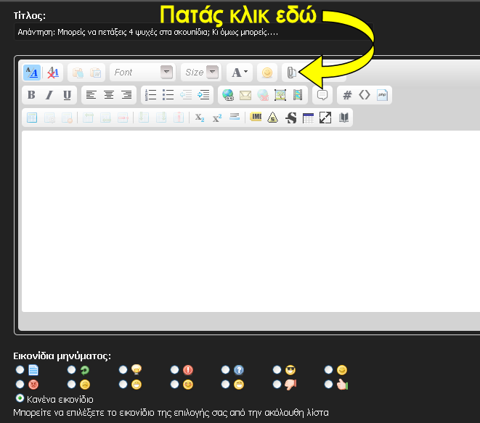Select the red exclamation icon radio button
The image size is (480, 423).
click(174, 369)
